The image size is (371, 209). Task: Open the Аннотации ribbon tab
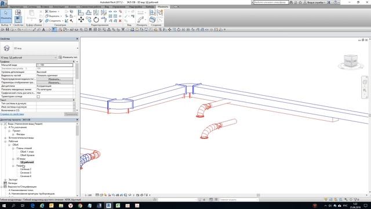[59, 7]
